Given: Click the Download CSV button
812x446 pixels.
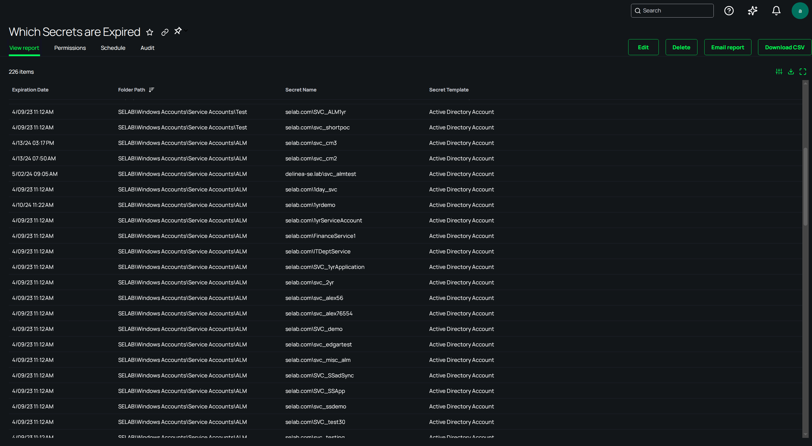Looking at the screenshot, I should [x=784, y=47].
